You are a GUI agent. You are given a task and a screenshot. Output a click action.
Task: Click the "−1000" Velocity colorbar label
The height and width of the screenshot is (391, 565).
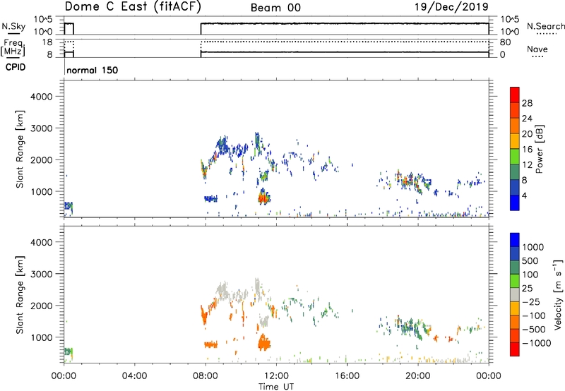[537, 343]
